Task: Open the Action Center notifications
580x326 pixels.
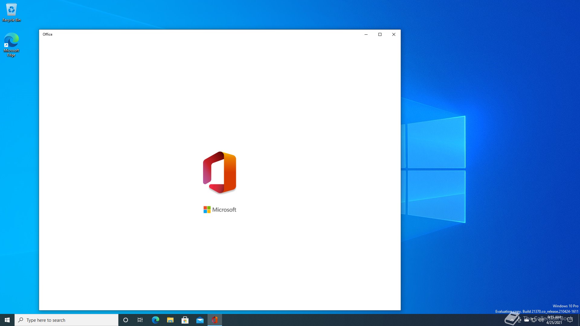Action: pyautogui.click(x=570, y=320)
